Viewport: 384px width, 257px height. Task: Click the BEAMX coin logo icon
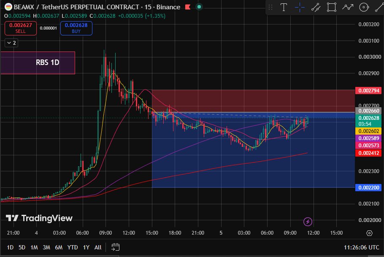(8, 7)
